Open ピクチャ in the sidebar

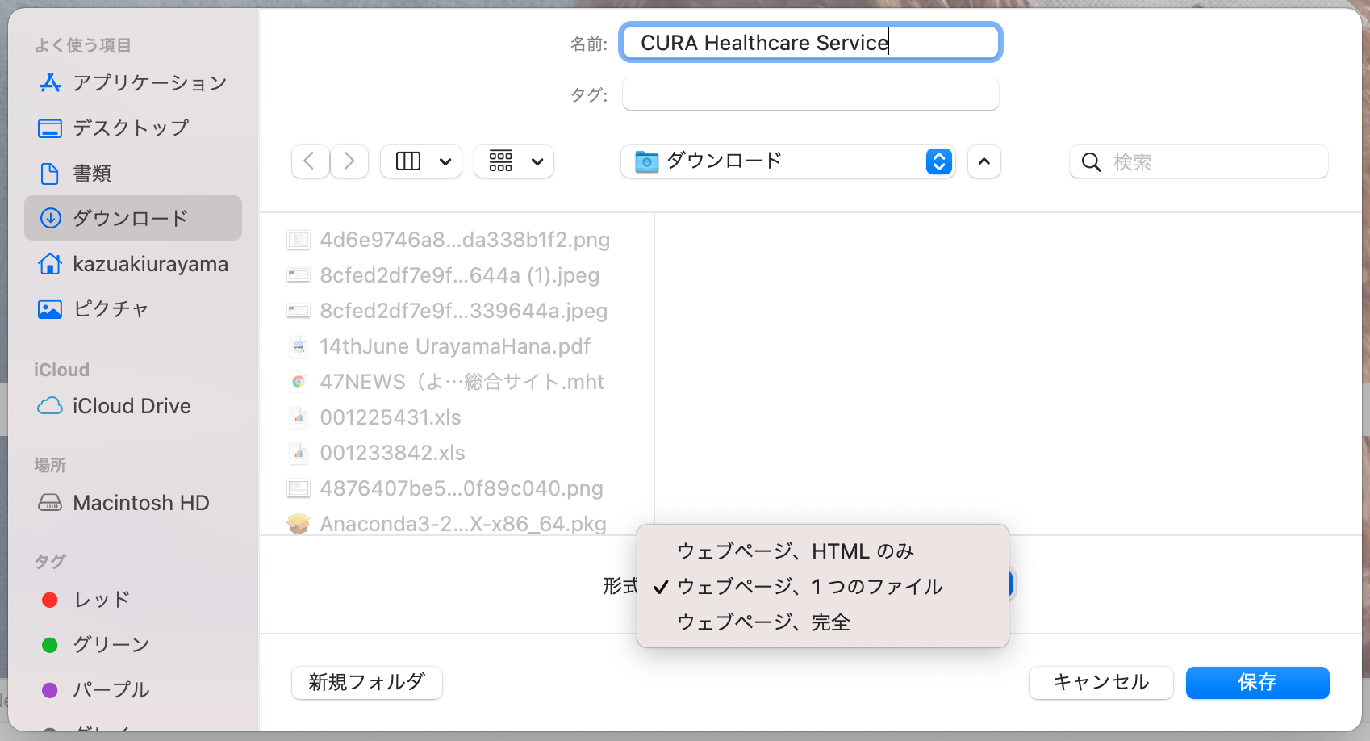click(111, 308)
